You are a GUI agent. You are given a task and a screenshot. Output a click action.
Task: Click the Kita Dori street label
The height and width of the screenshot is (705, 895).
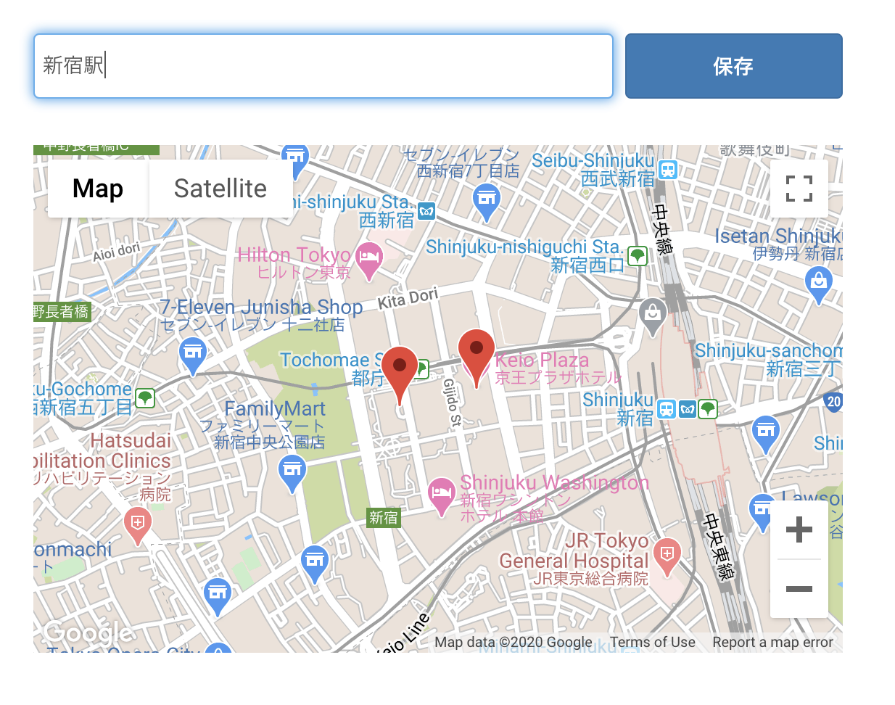pos(408,297)
